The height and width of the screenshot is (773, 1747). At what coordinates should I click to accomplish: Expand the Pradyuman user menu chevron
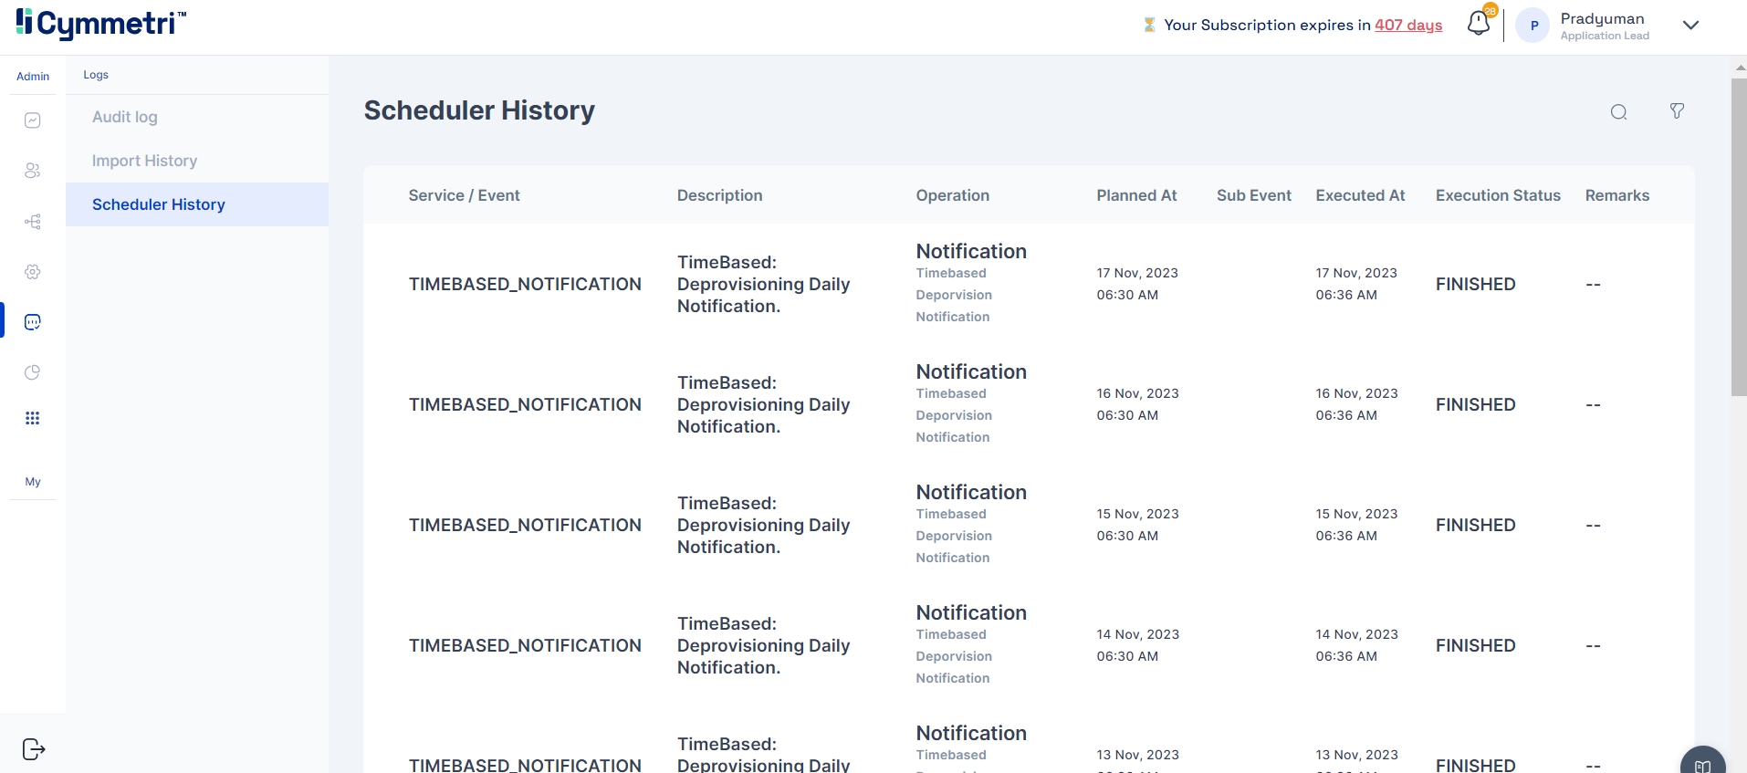[1690, 26]
